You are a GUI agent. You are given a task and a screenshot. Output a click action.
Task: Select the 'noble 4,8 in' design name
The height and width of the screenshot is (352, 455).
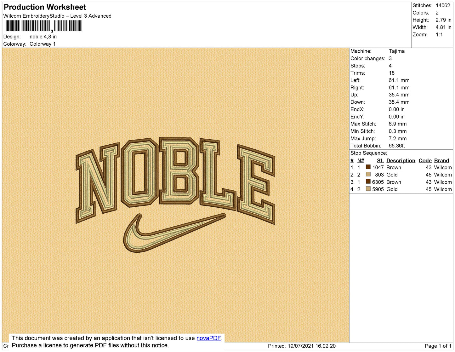coord(43,37)
